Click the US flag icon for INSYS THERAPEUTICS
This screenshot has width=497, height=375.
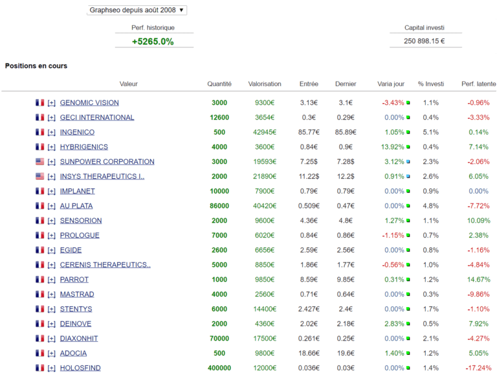[x=39, y=177]
